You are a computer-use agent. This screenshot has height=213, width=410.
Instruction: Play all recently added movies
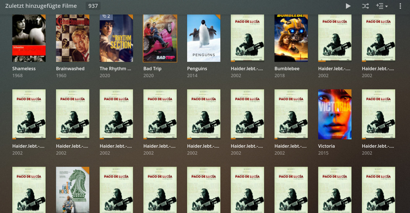coord(348,6)
